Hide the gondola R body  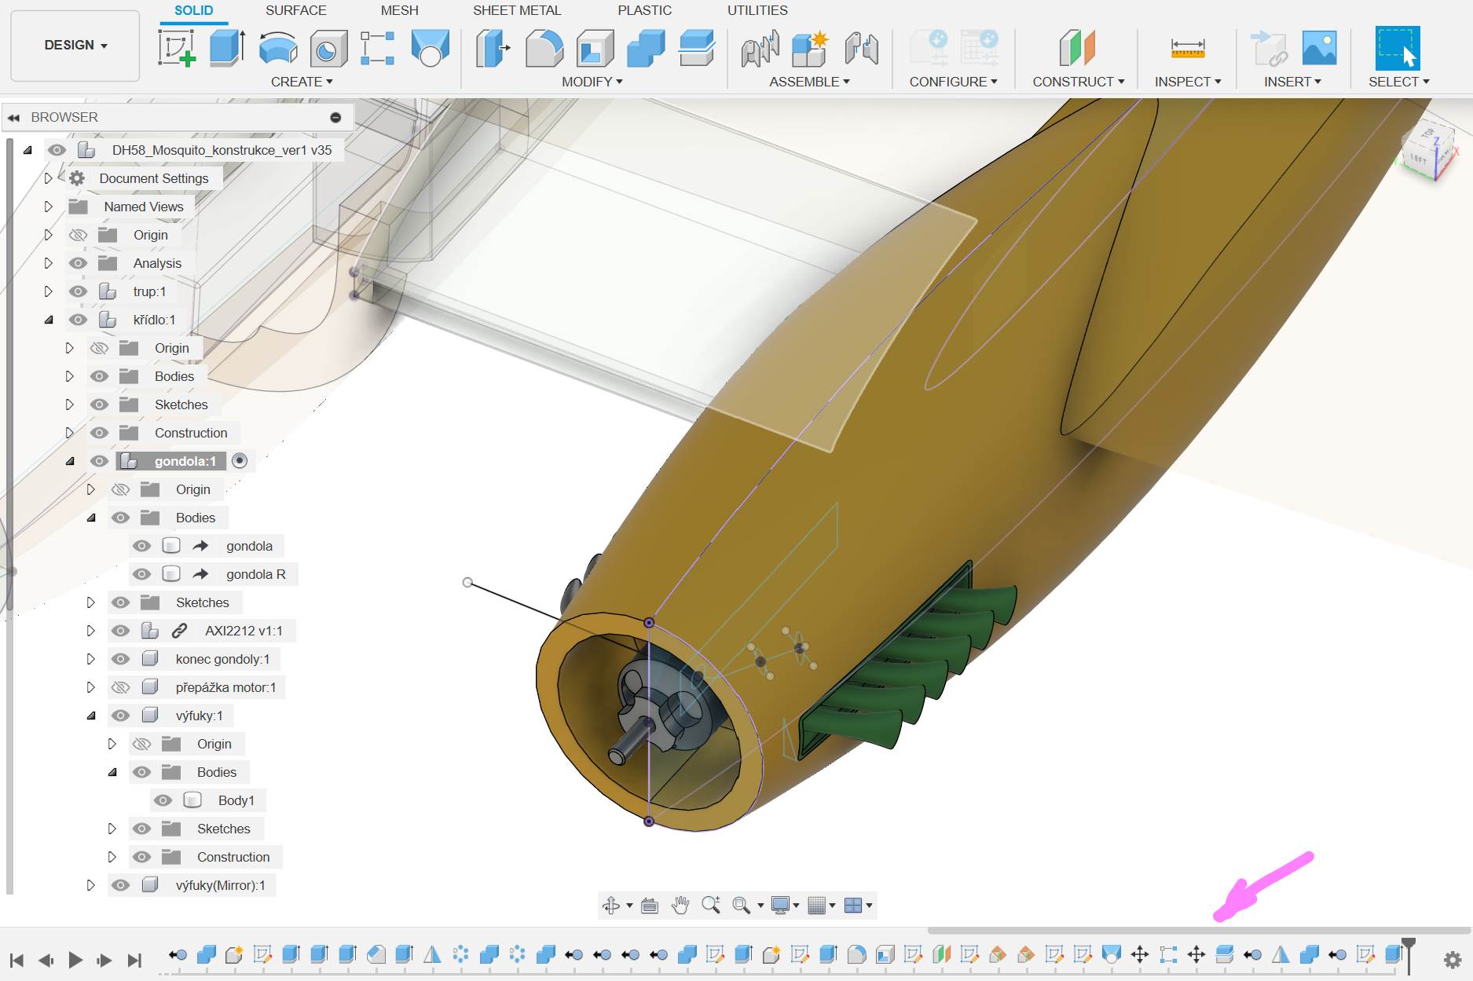[x=141, y=574]
